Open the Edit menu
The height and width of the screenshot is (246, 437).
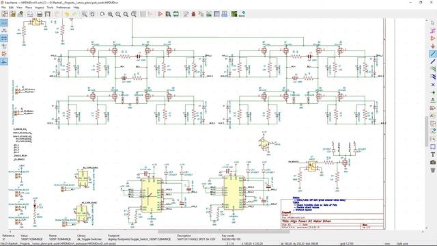click(x=11, y=8)
